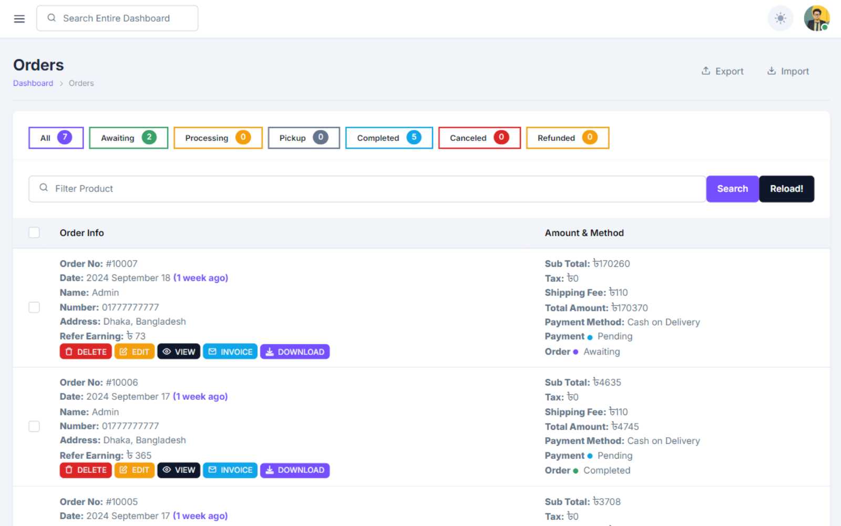Screen dimensions: 841x526
Task: Filter by Pickup orders
Action: (304, 138)
